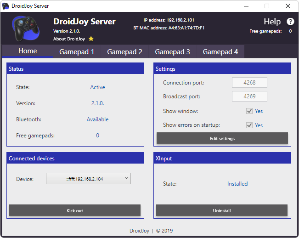Click the BT MAC address text
Screen dimensions: 299x238
(169, 28)
